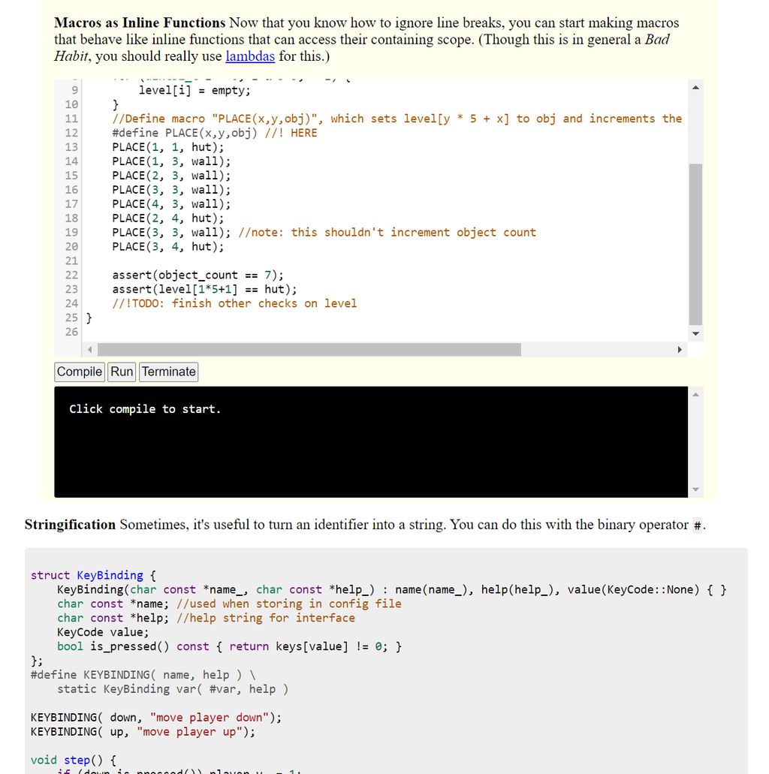
Task: Click the Compile button
Action: pyautogui.click(x=80, y=372)
